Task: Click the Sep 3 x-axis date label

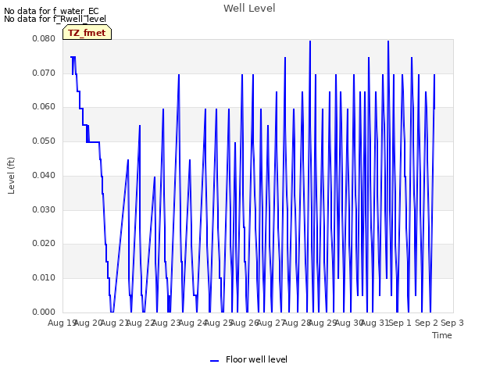Action: (452, 323)
